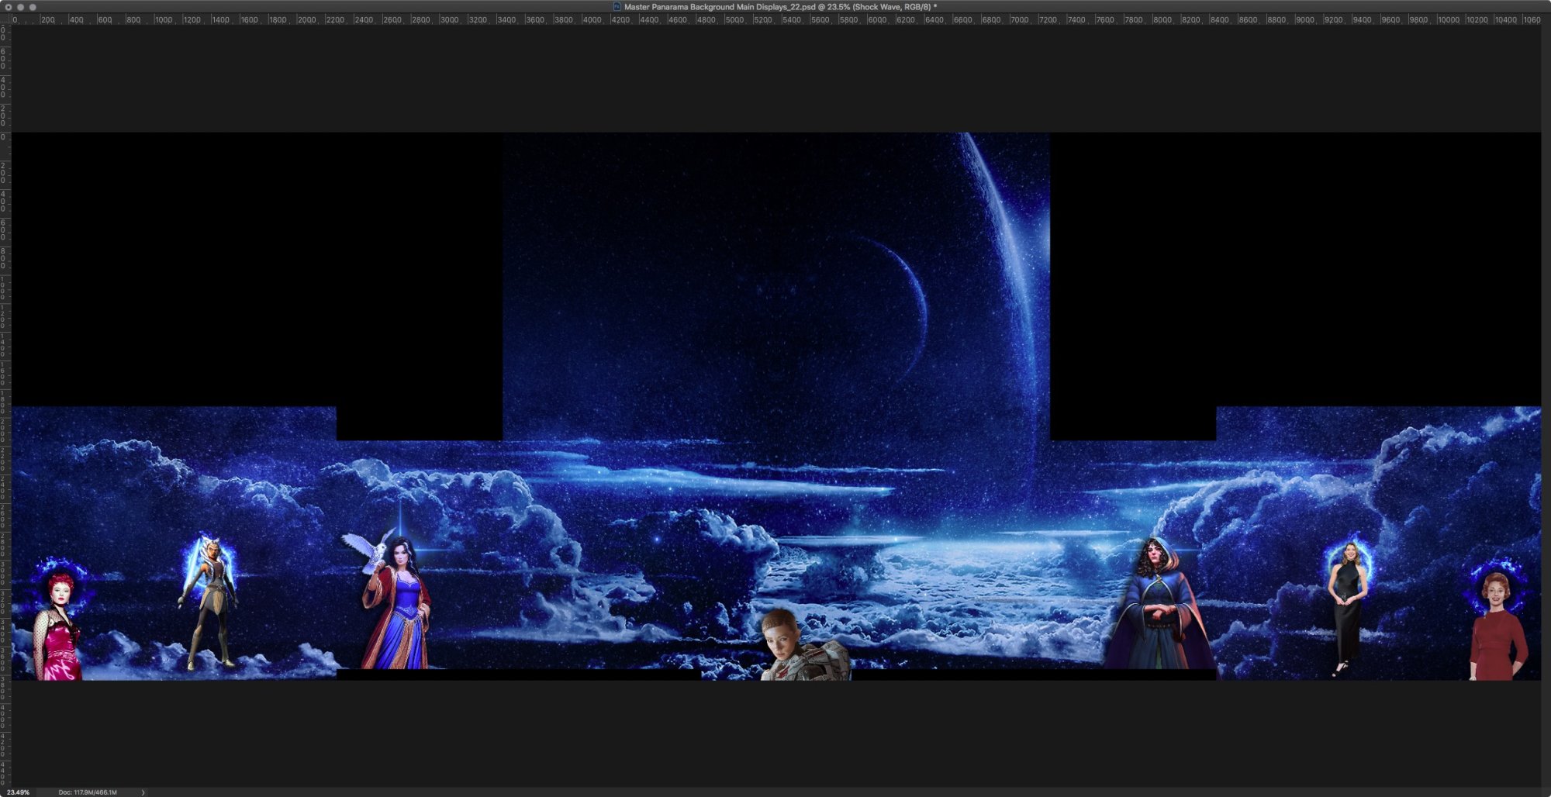
Task: Open the status bar arrow menu
Action: click(x=143, y=792)
